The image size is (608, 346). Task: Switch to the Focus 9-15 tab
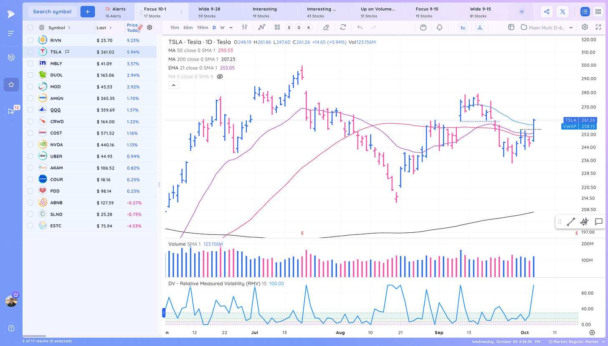tap(432, 12)
